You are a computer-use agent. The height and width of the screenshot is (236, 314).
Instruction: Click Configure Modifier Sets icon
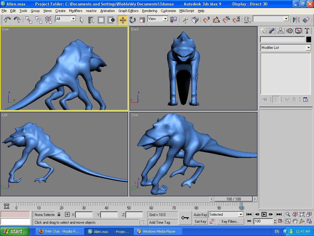click(x=305, y=100)
